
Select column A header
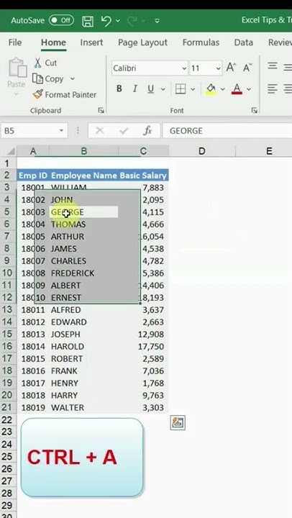33,151
